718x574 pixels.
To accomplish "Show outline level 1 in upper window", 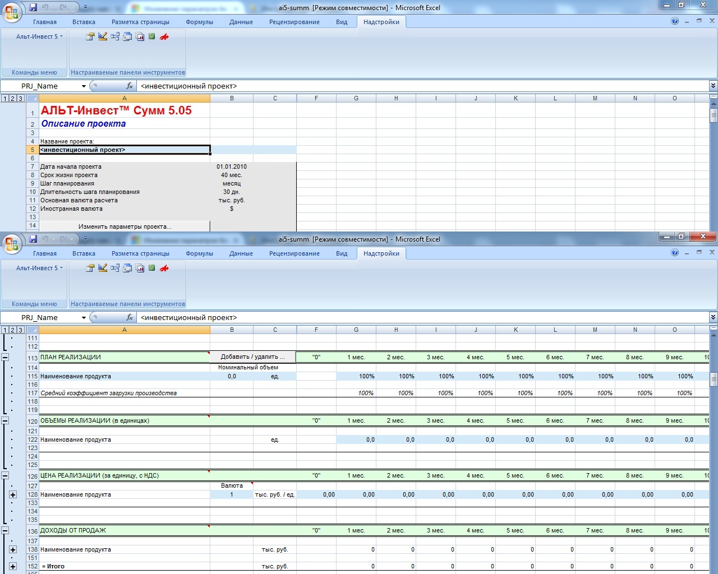I will click(4, 98).
